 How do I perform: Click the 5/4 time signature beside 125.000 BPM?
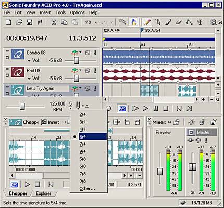coord(70,106)
